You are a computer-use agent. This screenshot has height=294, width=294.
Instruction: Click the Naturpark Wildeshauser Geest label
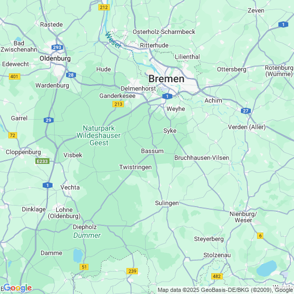click(98, 136)
